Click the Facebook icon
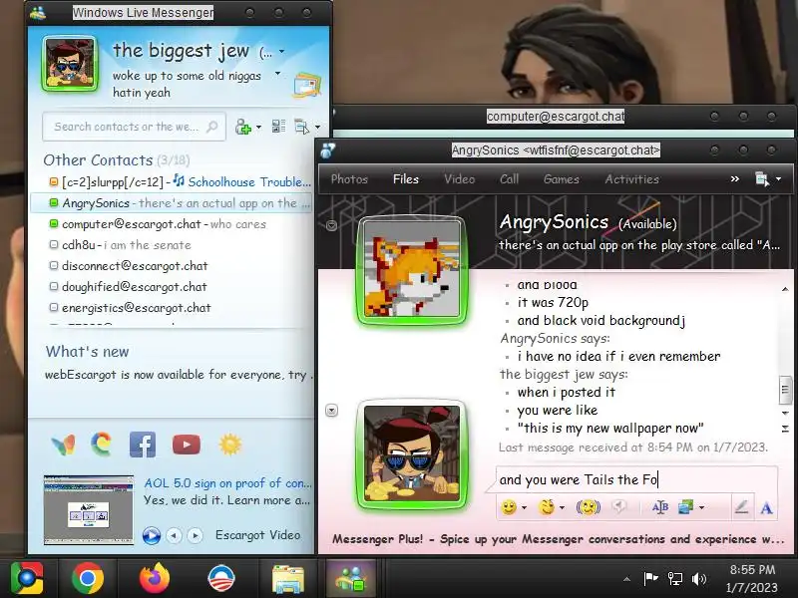The height and width of the screenshot is (598, 798). pyautogui.click(x=143, y=445)
